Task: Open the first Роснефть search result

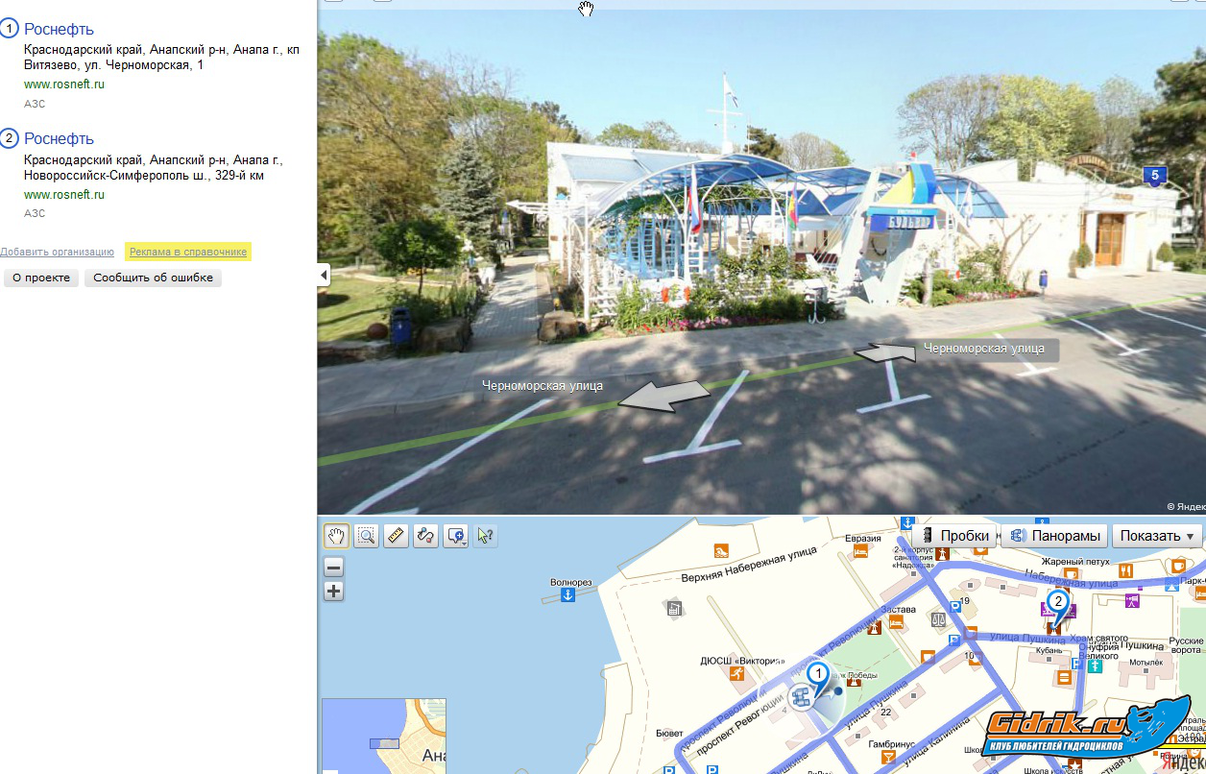Action: pos(59,29)
